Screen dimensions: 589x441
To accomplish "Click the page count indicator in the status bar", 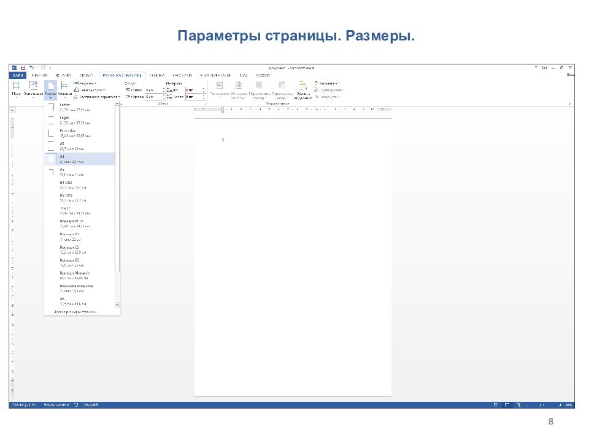I will (x=24, y=405).
